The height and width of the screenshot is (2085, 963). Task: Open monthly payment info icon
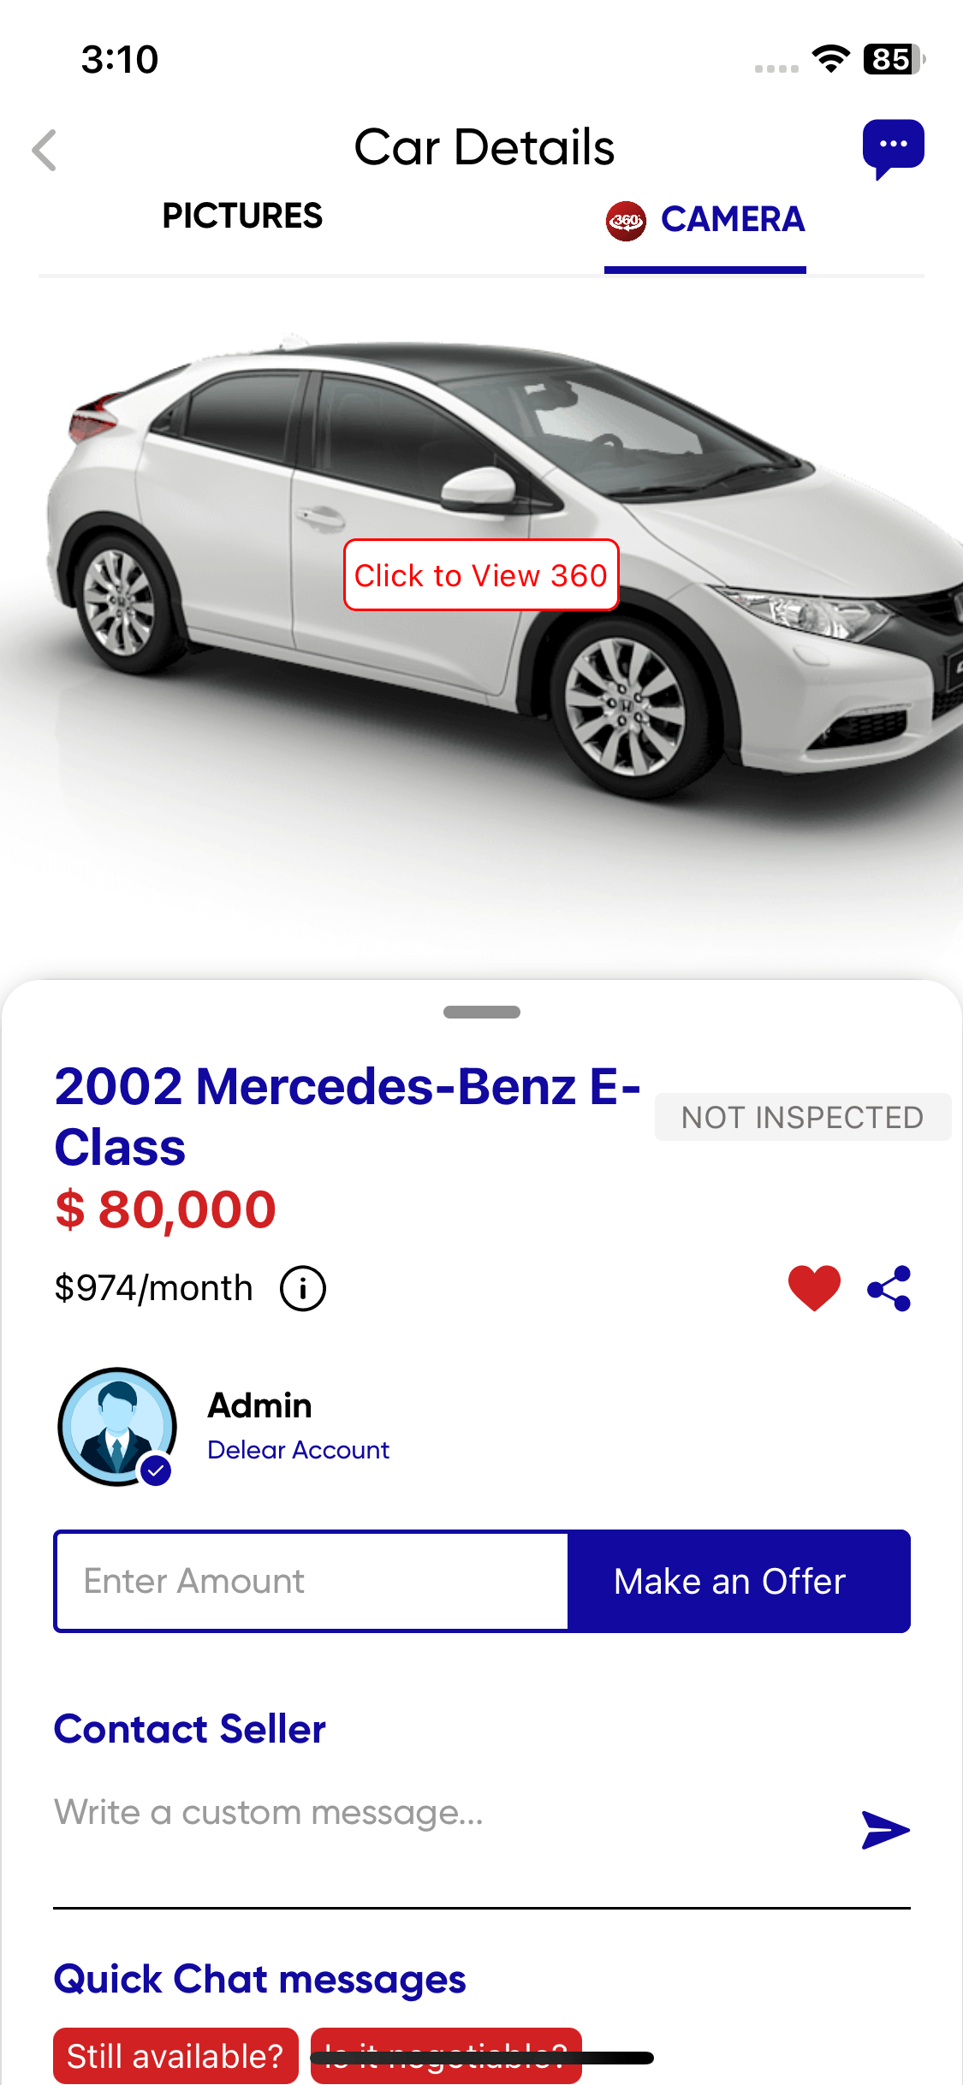303,1288
